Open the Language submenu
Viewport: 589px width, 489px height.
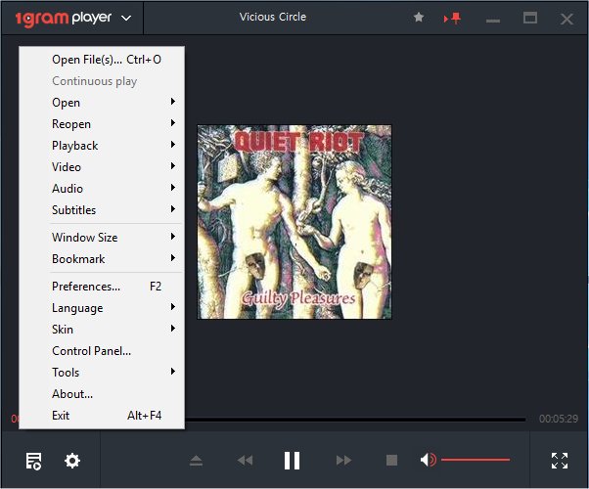[x=102, y=308]
